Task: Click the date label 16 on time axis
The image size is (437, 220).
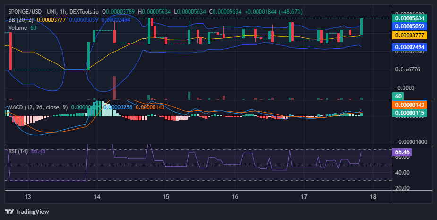Action: click(235, 196)
